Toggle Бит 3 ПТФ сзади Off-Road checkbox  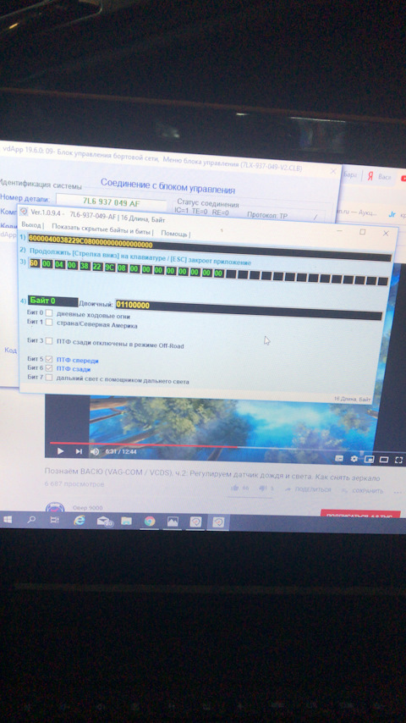tap(49, 341)
